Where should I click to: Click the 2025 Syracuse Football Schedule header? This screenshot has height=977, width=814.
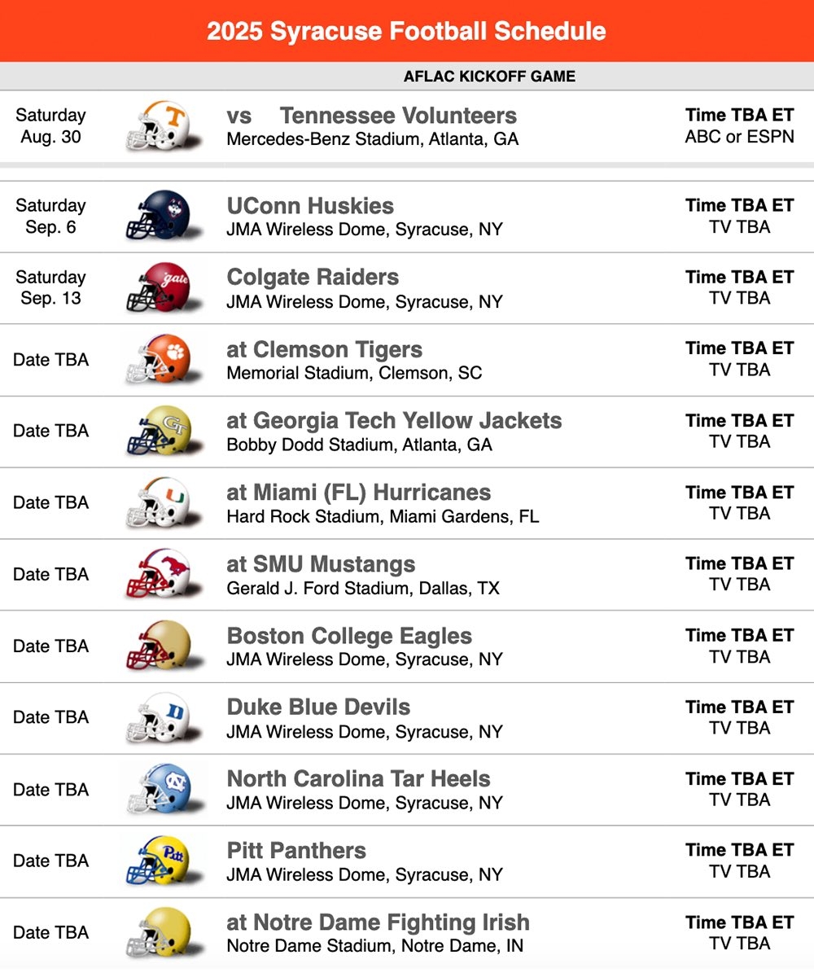pyautogui.click(x=406, y=31)
